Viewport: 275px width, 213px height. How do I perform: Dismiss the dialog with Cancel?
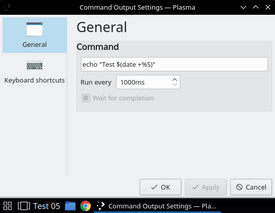[251, 187]
